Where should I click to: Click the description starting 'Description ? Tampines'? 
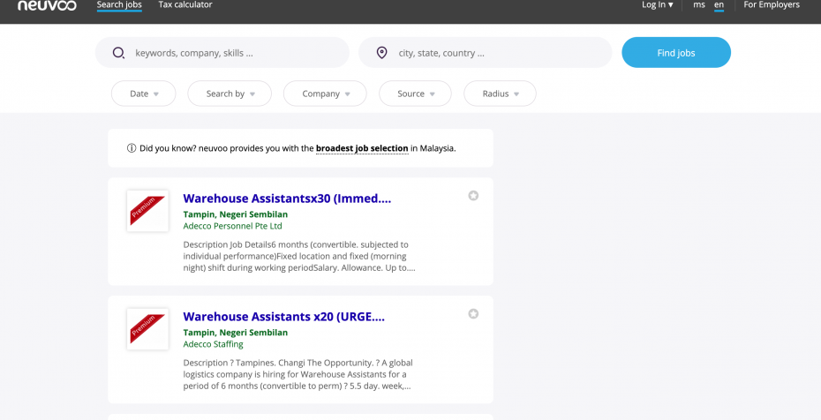click(298, 374)
